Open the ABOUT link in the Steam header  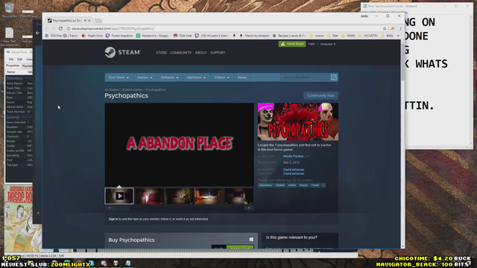[200, 53]
